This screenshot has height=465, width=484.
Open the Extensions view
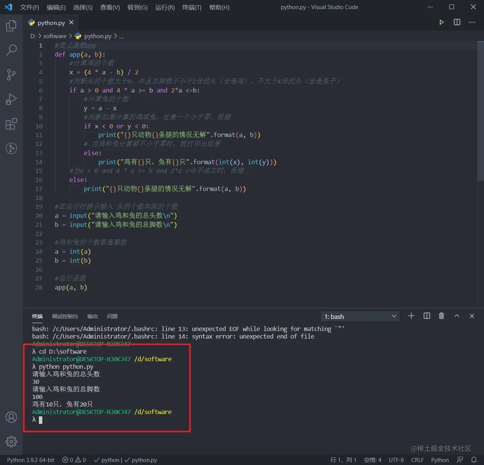coord(11,124)
